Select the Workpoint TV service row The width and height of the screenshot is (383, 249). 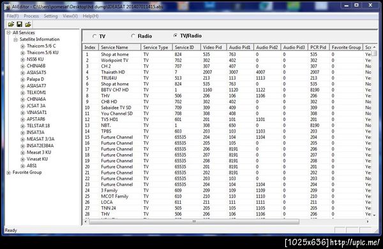(227, 60)
